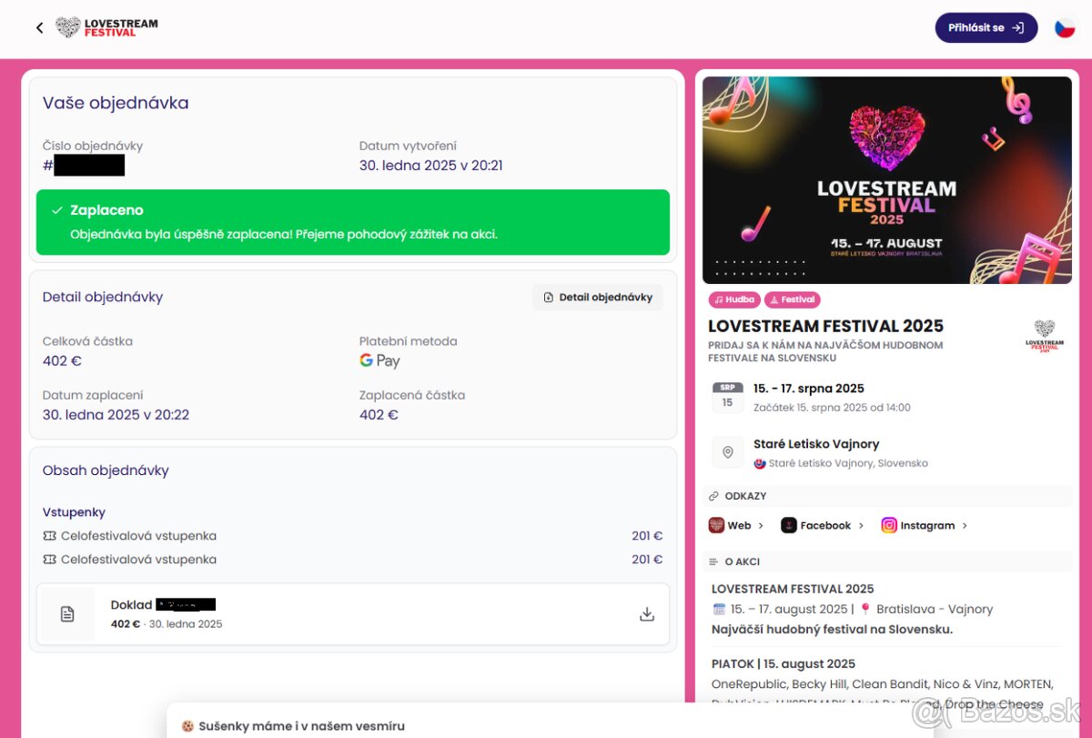Click the ODKAZY link section icon

pyautogui.click(x=713, y=496)
